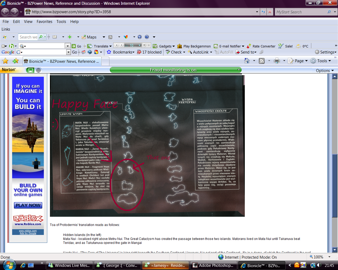Screen dimensions: 338x270
Task: Open the File menu
Action: tap(6, 22)
